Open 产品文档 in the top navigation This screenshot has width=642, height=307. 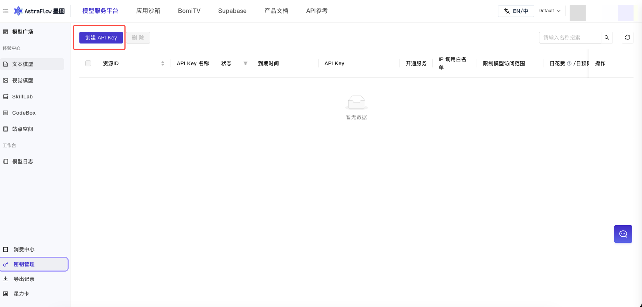pos(276,11)
